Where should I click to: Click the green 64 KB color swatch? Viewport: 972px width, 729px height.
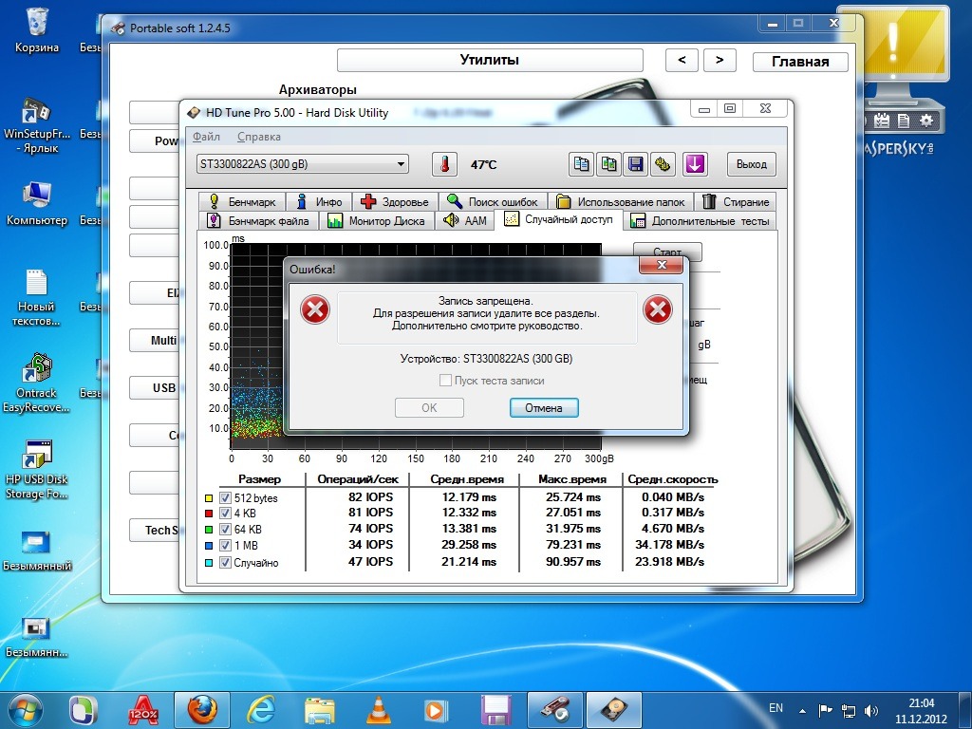209,530
